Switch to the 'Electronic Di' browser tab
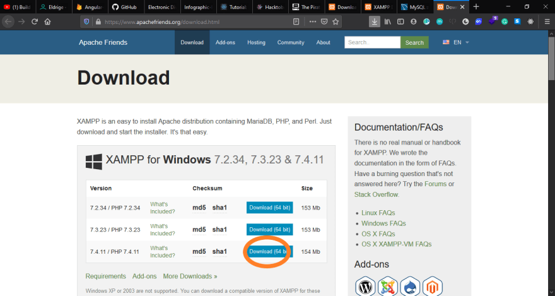Screen dimensions: 555x296 pyautogui.click(x=161, y=7)
